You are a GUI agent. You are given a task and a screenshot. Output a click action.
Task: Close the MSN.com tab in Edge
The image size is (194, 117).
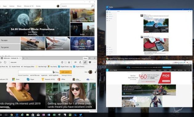pos(20,58)
